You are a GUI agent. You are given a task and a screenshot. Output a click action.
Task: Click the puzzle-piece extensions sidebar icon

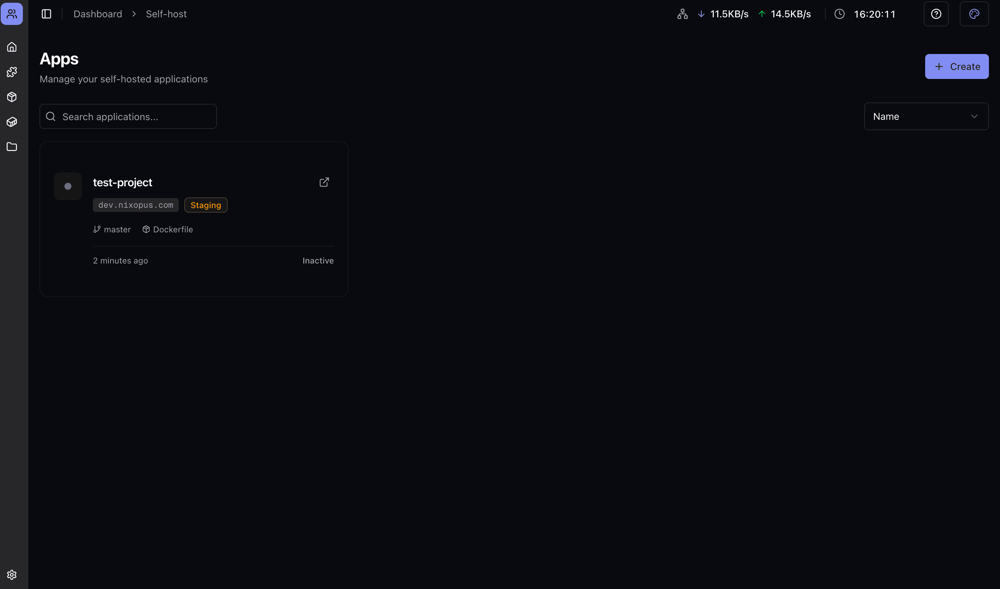12,72
